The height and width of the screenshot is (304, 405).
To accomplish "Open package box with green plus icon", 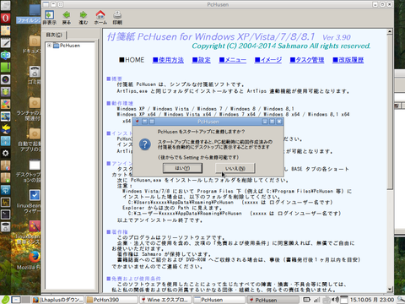I will pos(5,177).
